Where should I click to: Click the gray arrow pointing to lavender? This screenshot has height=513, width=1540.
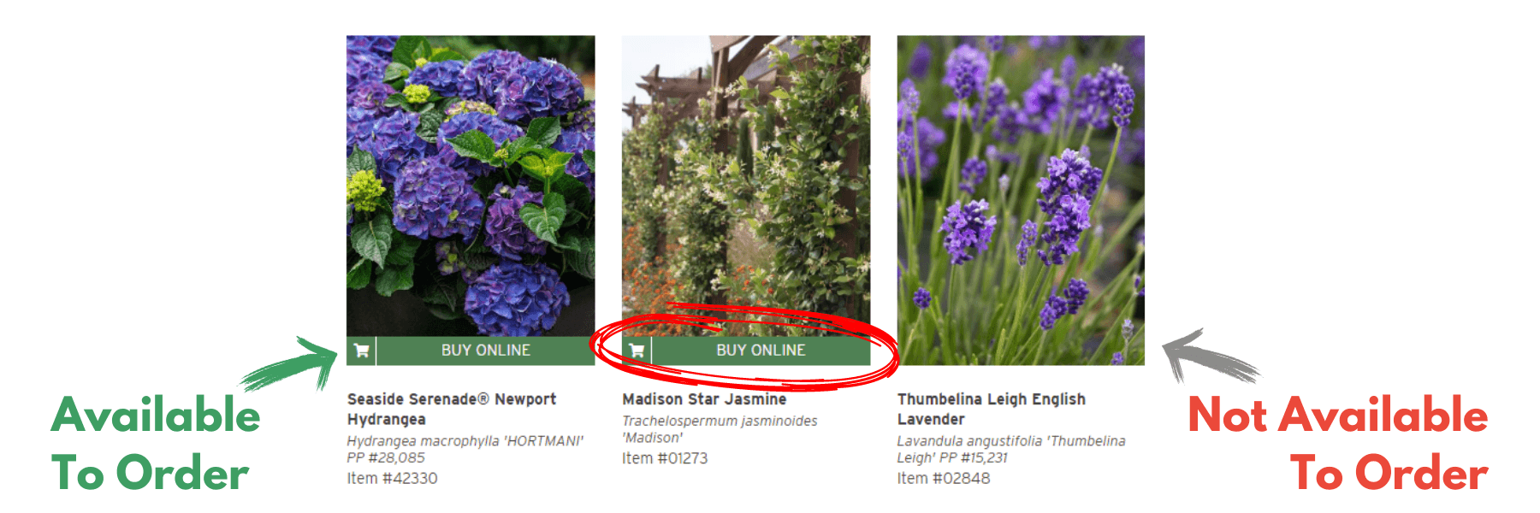[1210, 357]
